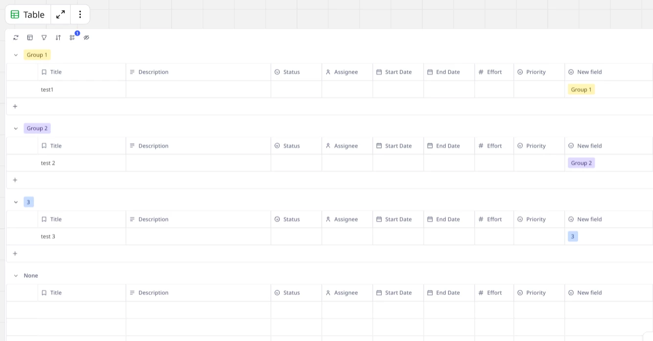Screen dimensions: 653x341
Task: Click the Assignee cell of test1 row
Action: coord(347,90)
